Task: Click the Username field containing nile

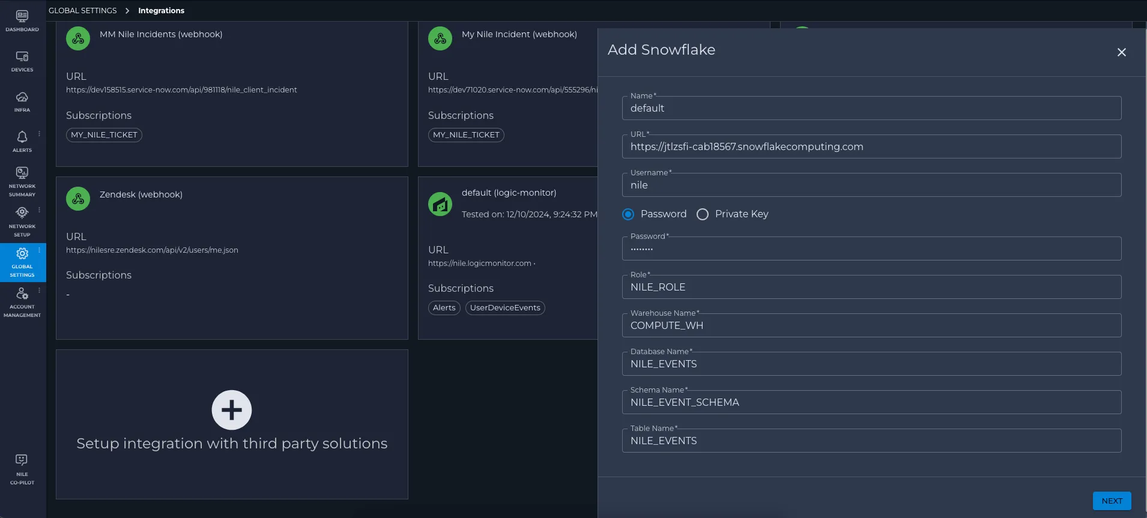Action: [871, 185]
